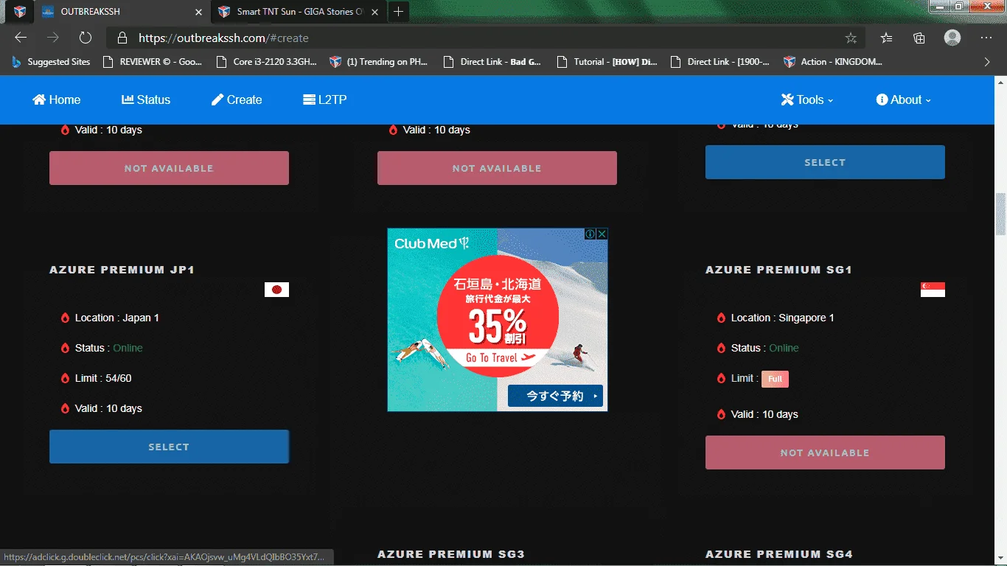This screenshot has height=566, width=1007.
Task: Open the browser profile avatar
Action: 952,38
